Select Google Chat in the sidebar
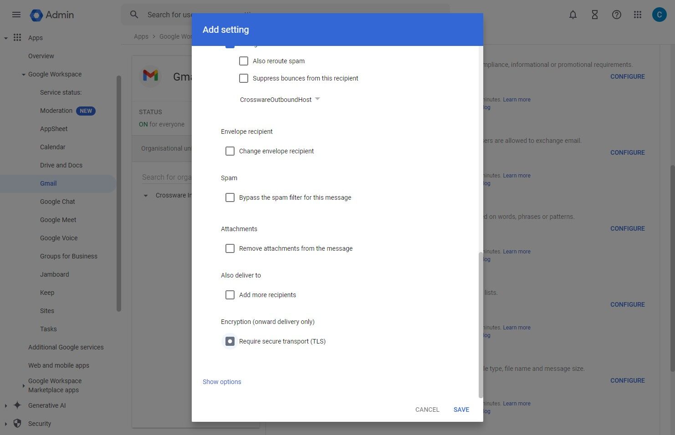 tap(57, 202)
